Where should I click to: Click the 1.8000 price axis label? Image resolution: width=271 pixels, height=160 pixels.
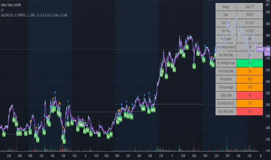tap(268, 35)
